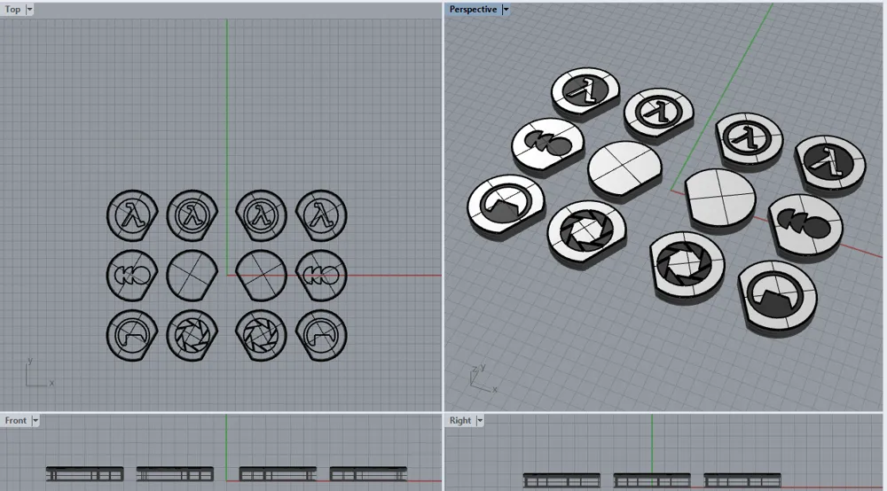The height and width of the screenshot is (491, 887).
Task: Select Aperture token in Perspective's right group
Action: tap(688, 266)
